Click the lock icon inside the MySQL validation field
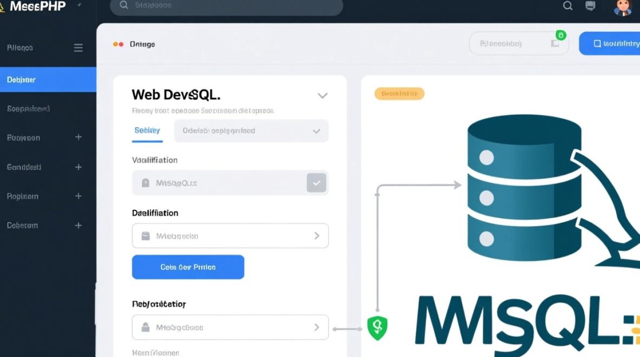Viewport: 640px width, 357px height. pyautogui.click(x=146, y=183)
